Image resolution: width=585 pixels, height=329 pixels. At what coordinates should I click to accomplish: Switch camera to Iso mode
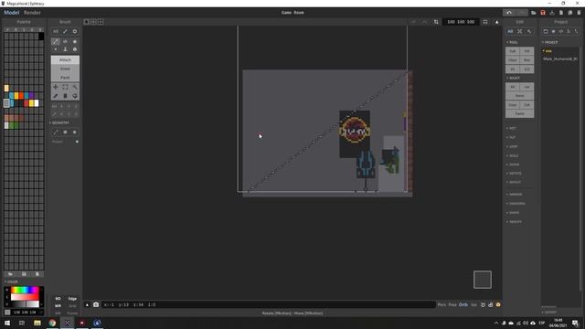(x=473, y=304)
